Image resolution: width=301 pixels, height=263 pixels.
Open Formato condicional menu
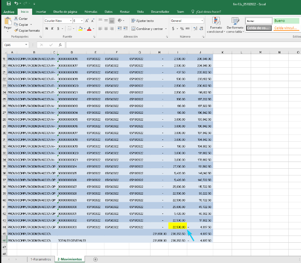click(216, 25)
